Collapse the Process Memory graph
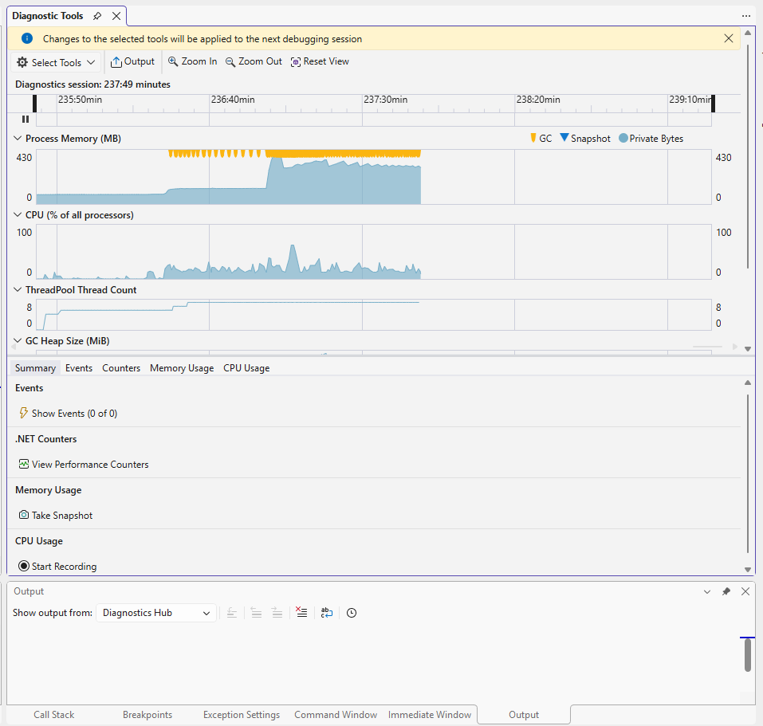 (x=18, y=139)
